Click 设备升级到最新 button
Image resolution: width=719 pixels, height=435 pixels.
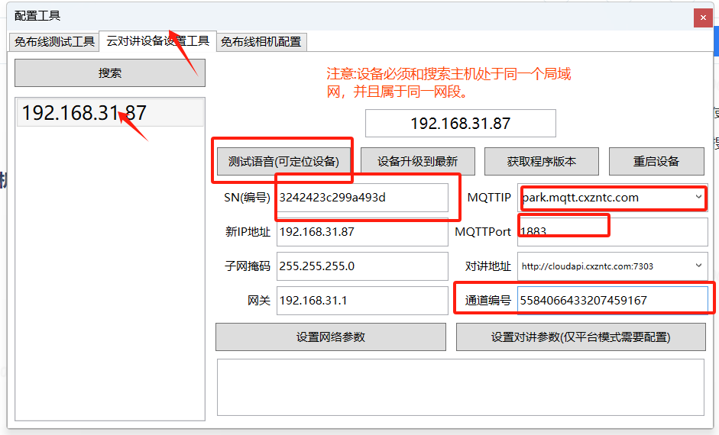tap(418, 161)
